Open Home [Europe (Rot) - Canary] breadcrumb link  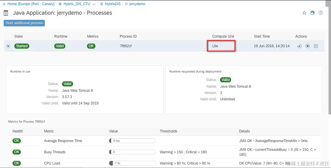[31, 4]
